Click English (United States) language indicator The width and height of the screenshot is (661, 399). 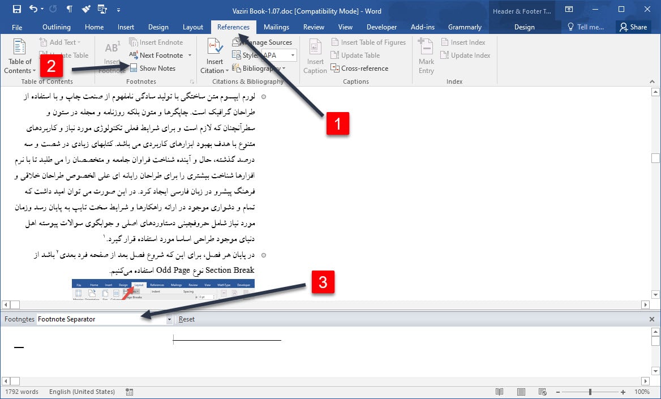pyautogui.click(x=82, y=392)
